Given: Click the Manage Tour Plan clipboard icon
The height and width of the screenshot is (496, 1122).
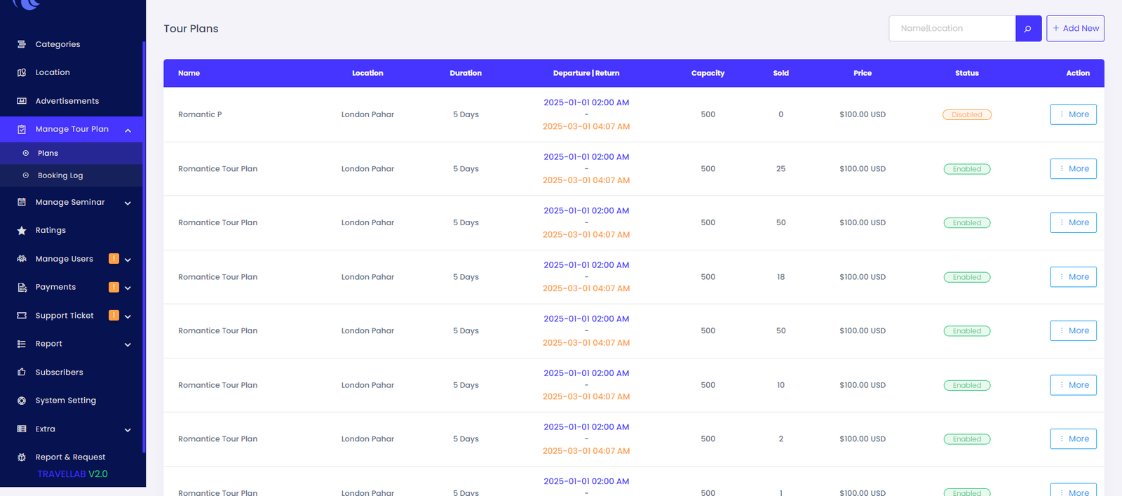Looking at the screenshot, I should [x=22, y=129].
